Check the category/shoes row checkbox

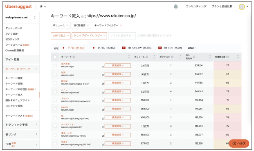tap(55, 118)
